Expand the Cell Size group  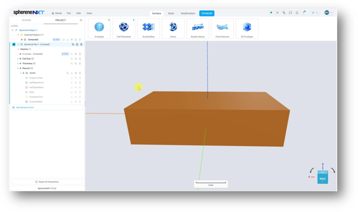click(18, 59)
